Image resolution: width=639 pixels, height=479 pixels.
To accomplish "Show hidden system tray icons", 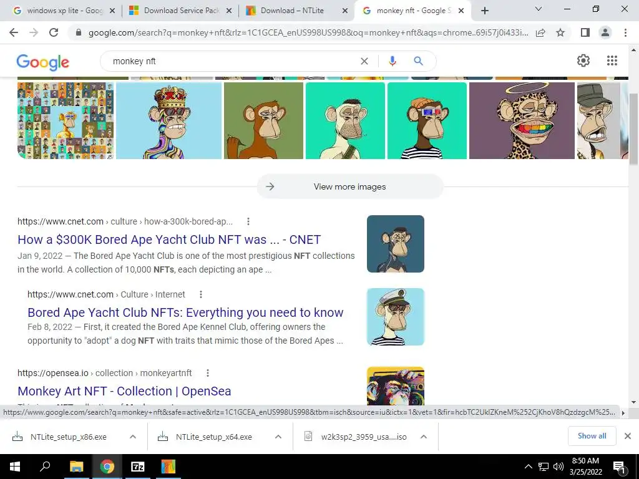I will tap(528, 467).
